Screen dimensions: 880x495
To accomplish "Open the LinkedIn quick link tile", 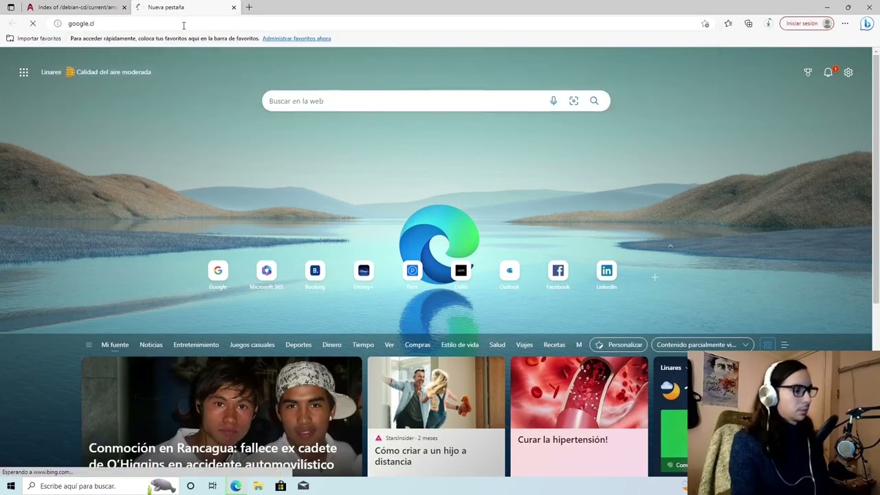I will [606, 271].
